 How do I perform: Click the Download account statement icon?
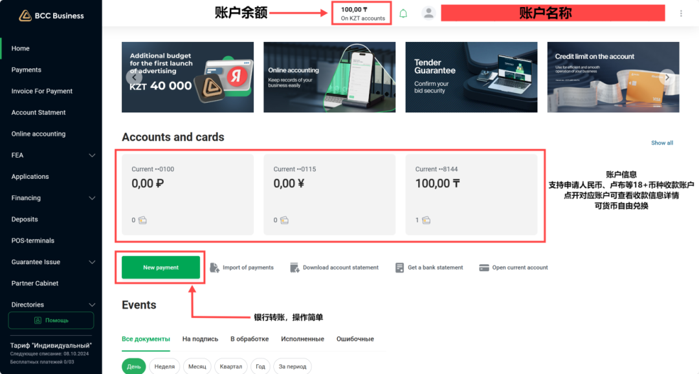click(295, 267)
